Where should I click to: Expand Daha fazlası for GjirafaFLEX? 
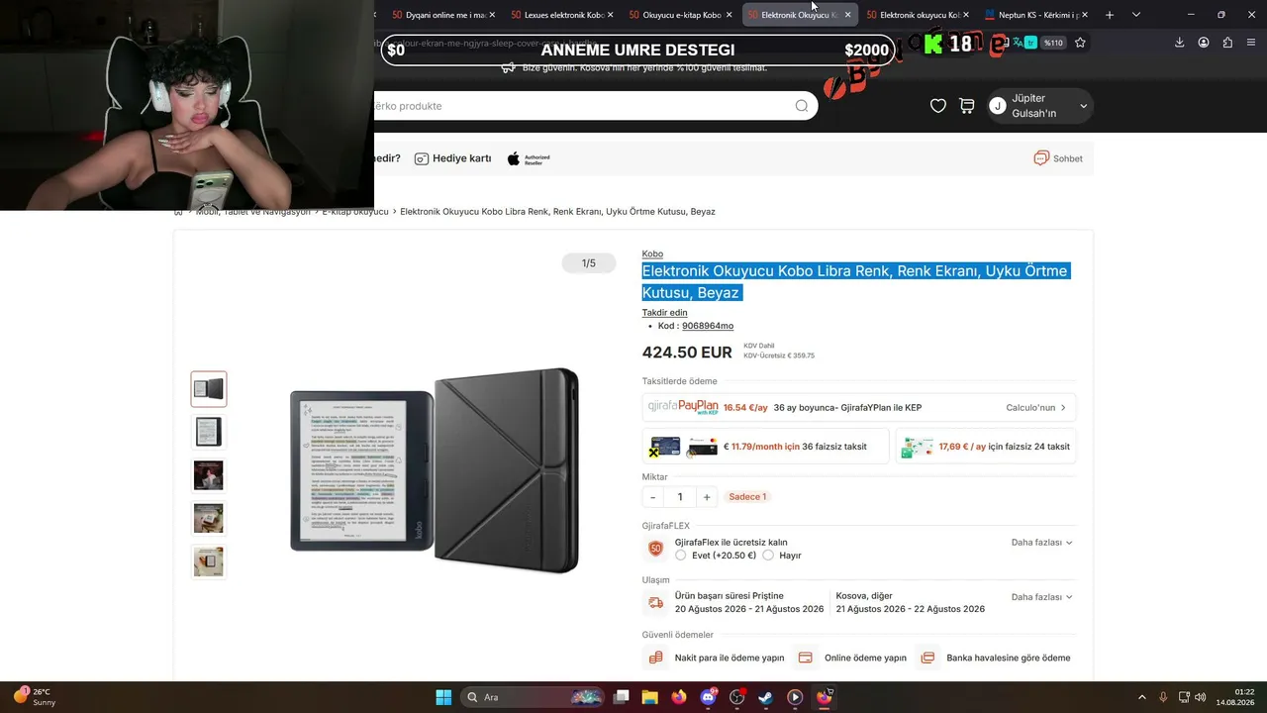[1041, 543]
